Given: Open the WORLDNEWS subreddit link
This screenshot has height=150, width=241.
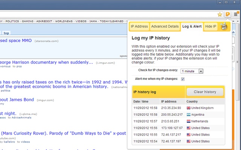Looking at the screenshot, I should coord(63,21).
